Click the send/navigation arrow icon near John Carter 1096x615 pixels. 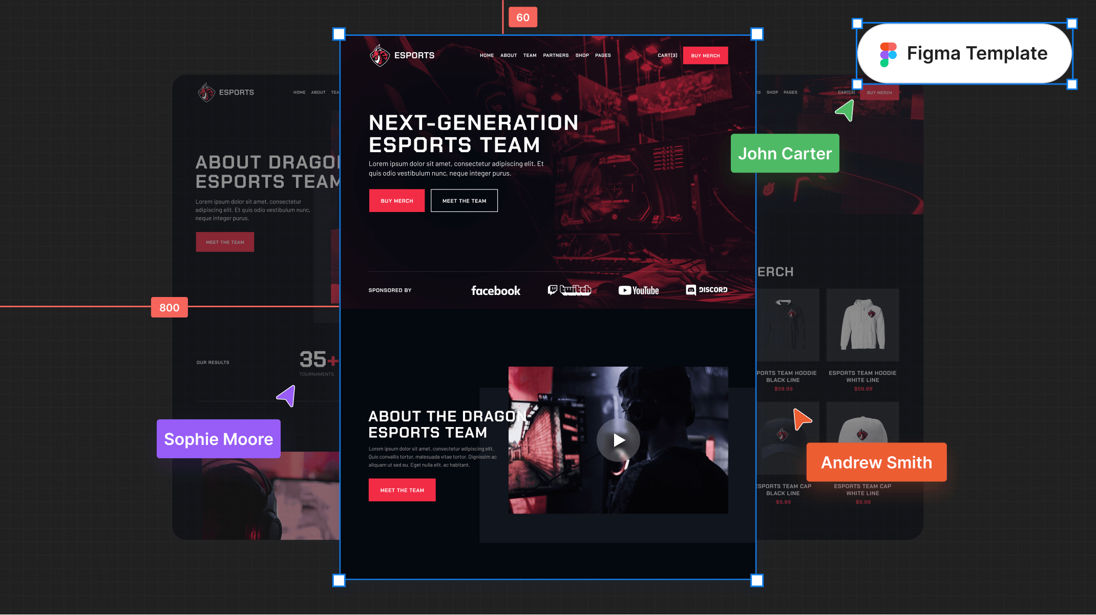point(846,111)
